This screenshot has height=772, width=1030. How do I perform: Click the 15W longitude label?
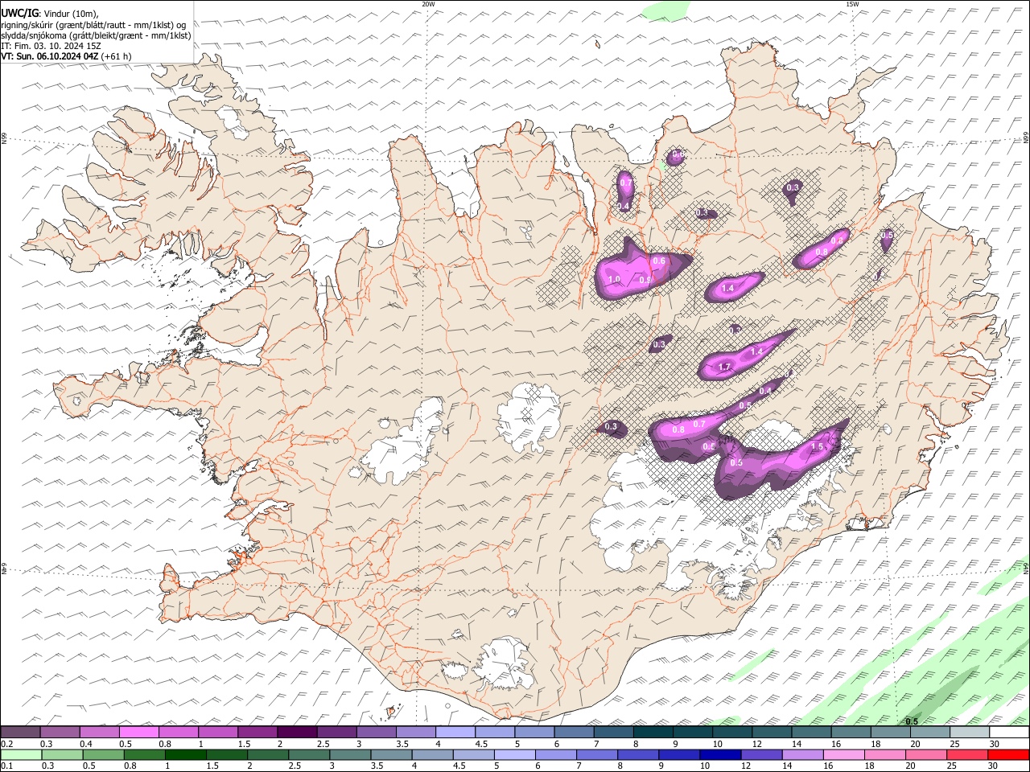[x=851, y=4]
